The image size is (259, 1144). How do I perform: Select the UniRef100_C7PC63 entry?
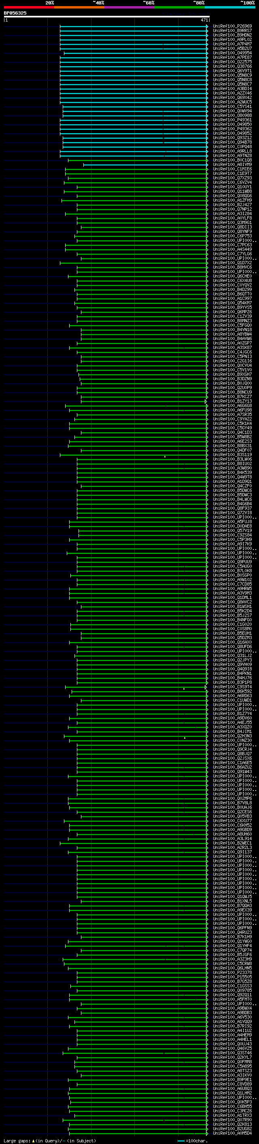point(232,245)
